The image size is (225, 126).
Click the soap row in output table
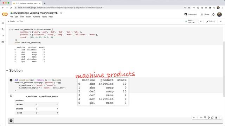point(37,113)
